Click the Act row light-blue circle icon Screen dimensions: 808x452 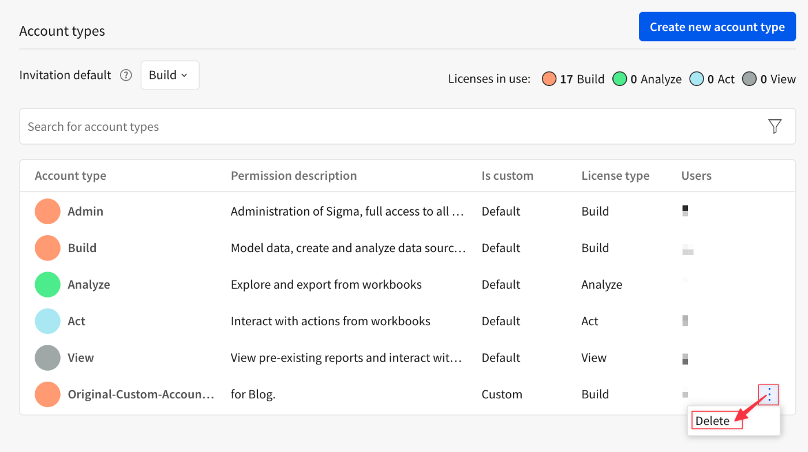[47, 321]
